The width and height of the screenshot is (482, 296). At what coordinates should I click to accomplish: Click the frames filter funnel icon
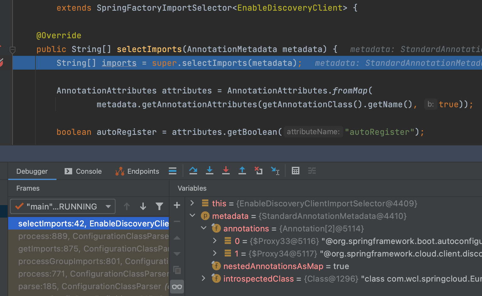(159, 206)
